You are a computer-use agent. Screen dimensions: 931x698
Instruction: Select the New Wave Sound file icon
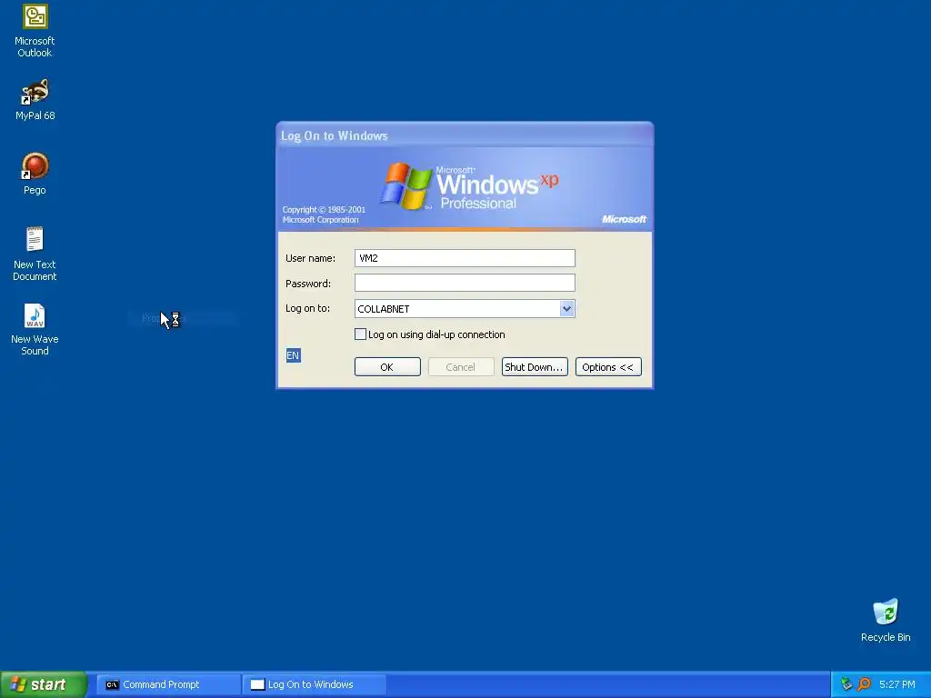click(35, 329)
